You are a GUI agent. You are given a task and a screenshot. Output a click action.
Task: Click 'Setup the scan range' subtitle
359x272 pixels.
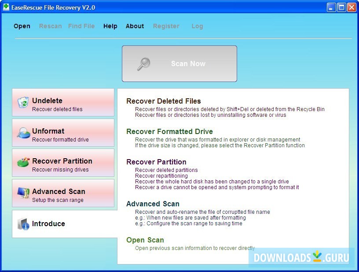coord(58,200)
